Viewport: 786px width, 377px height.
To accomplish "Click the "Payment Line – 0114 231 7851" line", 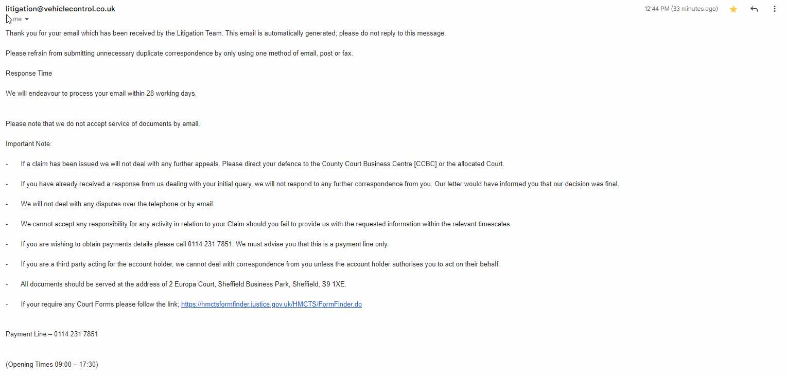I will tap(52, 334).
